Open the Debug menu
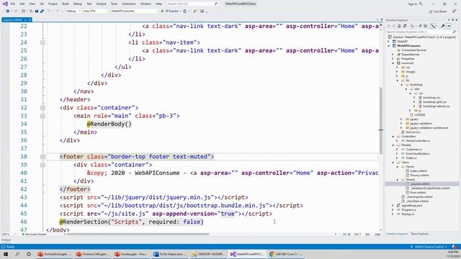Image resolution: width=461 pixels, height=259 pixels. click(78, 4)
